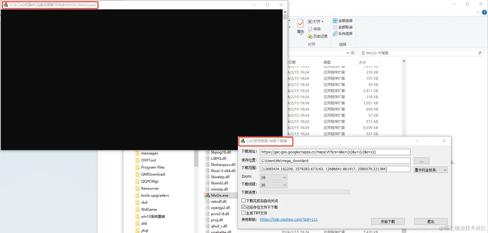Screen dimensions: 488x233
Task: Invert selection with 反向选择
Action: (x=342, y=34)
